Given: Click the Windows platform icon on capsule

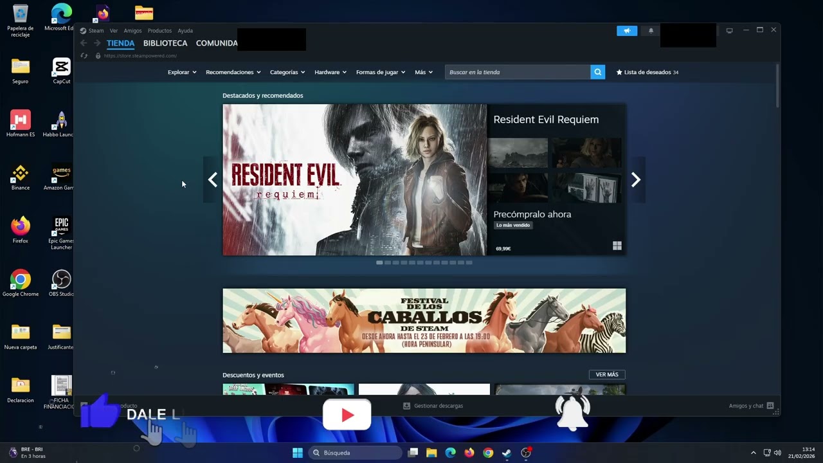Looking at the screenshot, I should coord(617,246).
